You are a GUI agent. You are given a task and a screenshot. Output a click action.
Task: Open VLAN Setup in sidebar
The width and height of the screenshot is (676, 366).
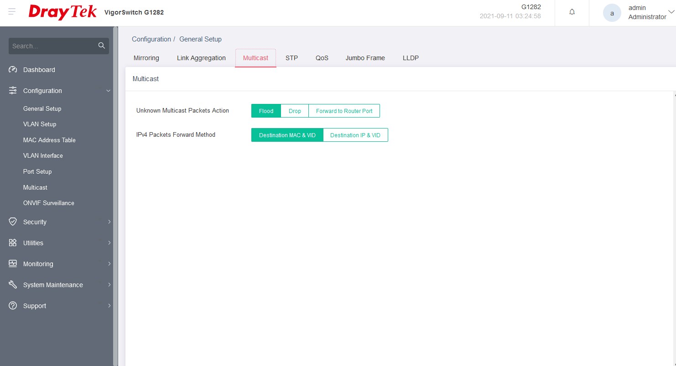pyautogui.click(x=40, y=124)
